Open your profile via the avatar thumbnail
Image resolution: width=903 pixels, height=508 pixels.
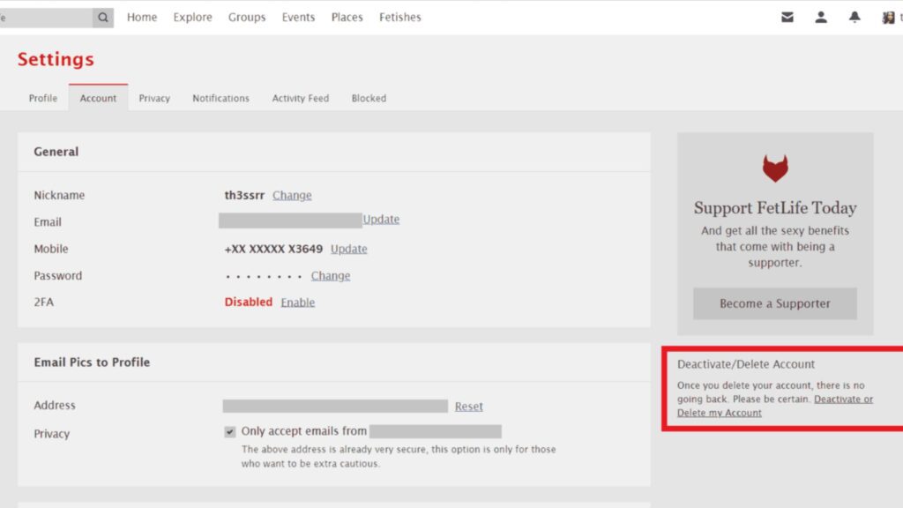pos(886,17)
